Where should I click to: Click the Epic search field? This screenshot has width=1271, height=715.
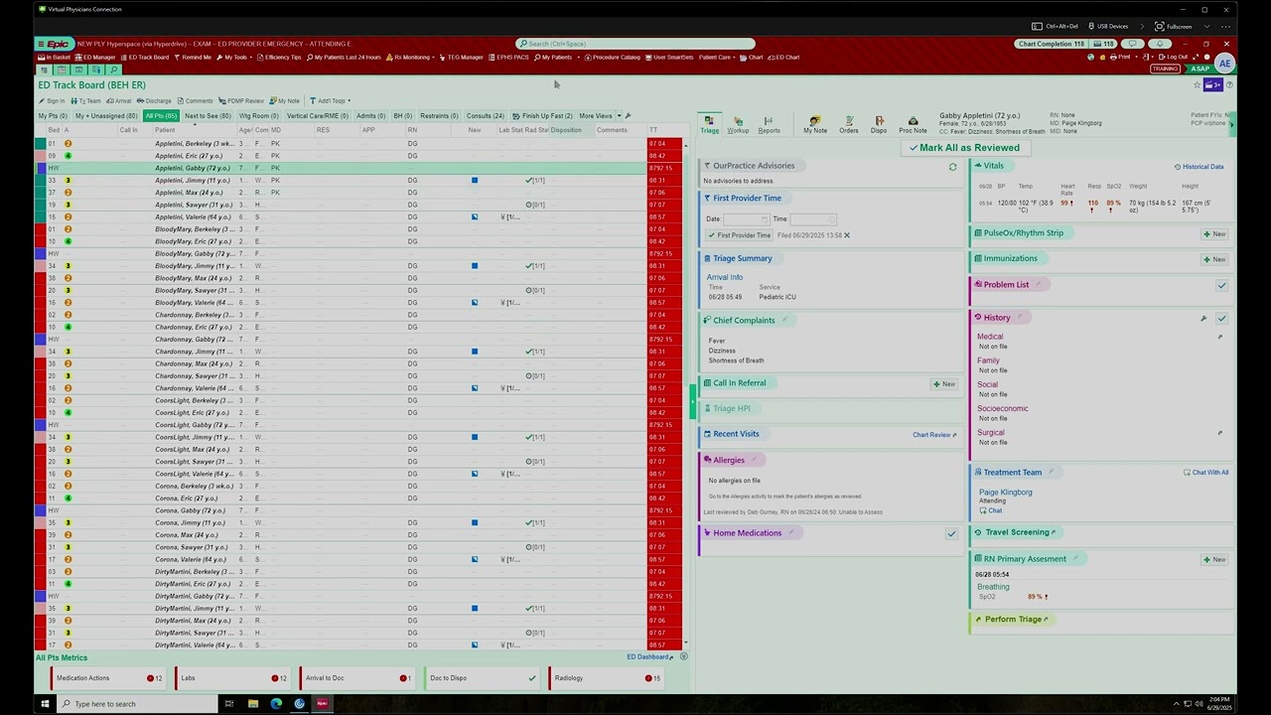tap(635, 44)
